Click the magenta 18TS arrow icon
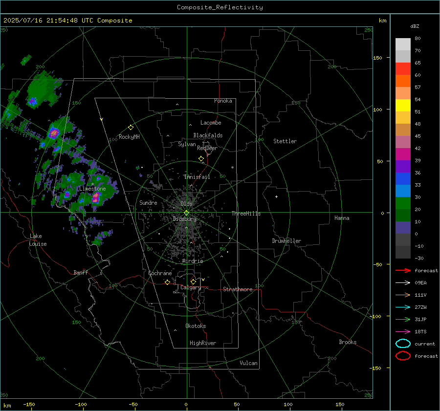Screen dimensions: 440x411 [403, 332]
